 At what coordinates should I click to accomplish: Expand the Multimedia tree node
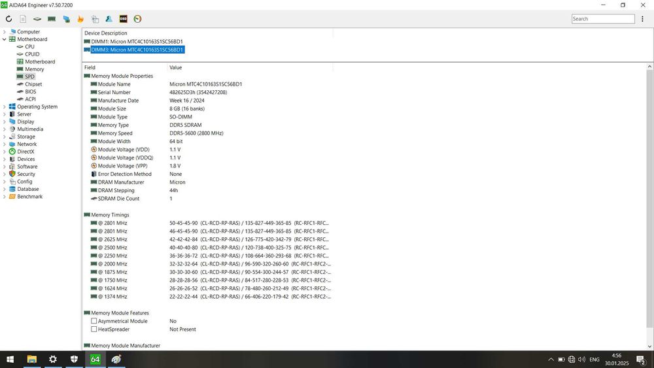click(x=4, y=129)
